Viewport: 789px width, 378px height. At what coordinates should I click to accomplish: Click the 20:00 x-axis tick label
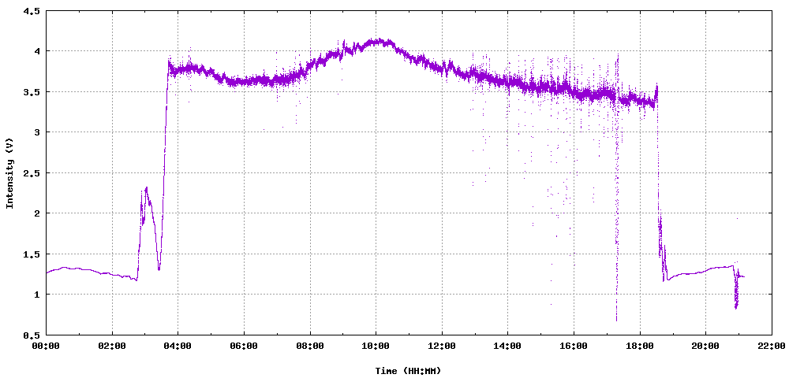pyautogui.click(x=705, y=346)
